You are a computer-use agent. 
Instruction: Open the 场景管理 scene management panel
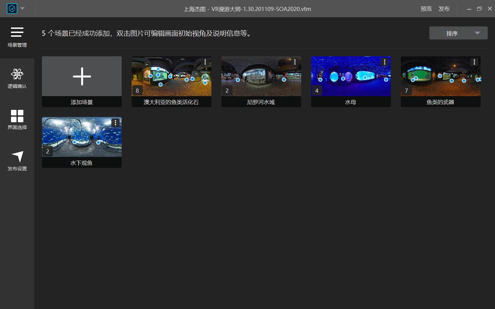coord(17,37)
